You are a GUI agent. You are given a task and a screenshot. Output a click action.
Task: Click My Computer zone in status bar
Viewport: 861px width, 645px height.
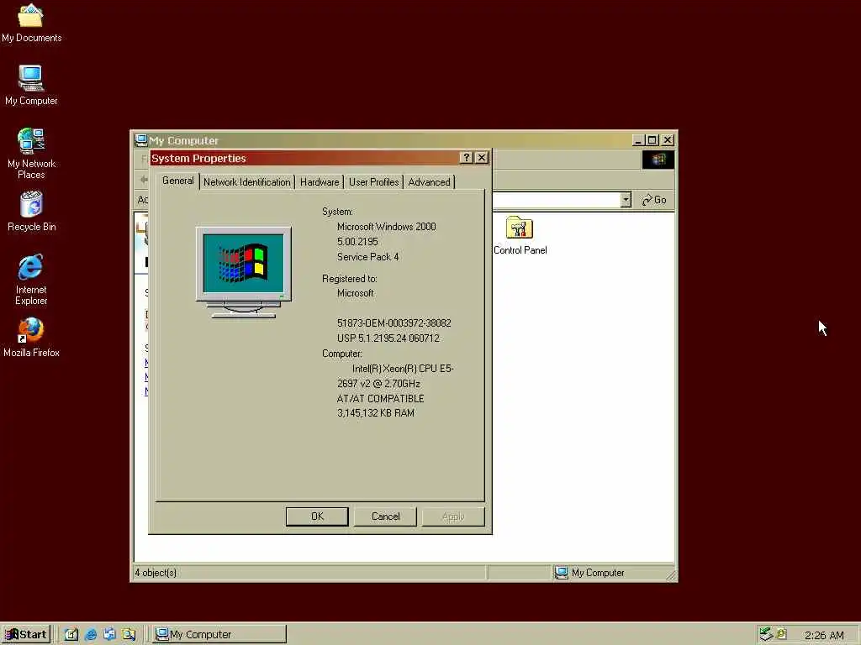pos(589,573)
